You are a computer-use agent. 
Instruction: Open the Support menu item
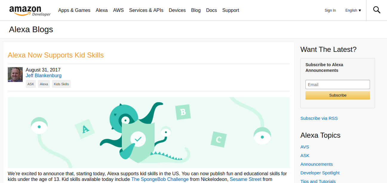231,10
